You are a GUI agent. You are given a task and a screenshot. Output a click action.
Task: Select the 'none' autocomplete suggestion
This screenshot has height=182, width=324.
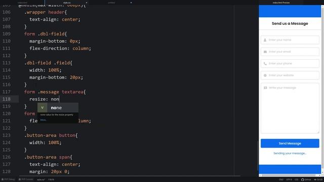pos(58,108)
